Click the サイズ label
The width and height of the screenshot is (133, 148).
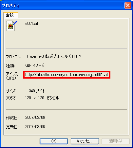(x=11, y=91)
